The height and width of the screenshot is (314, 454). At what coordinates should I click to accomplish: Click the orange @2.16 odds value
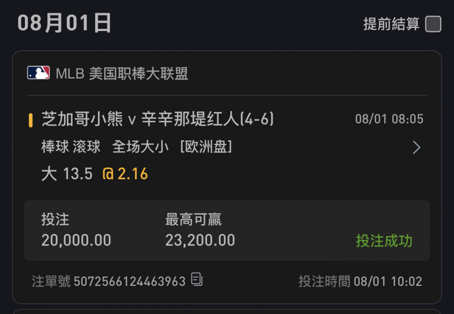click(125, 174)
